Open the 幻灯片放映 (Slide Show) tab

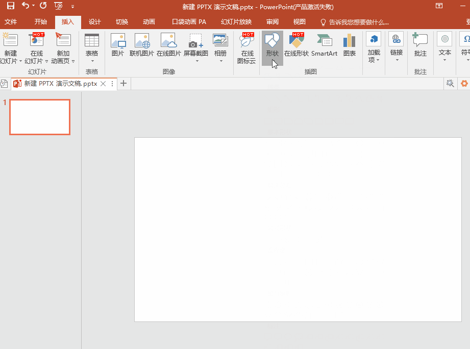point(236,22)
